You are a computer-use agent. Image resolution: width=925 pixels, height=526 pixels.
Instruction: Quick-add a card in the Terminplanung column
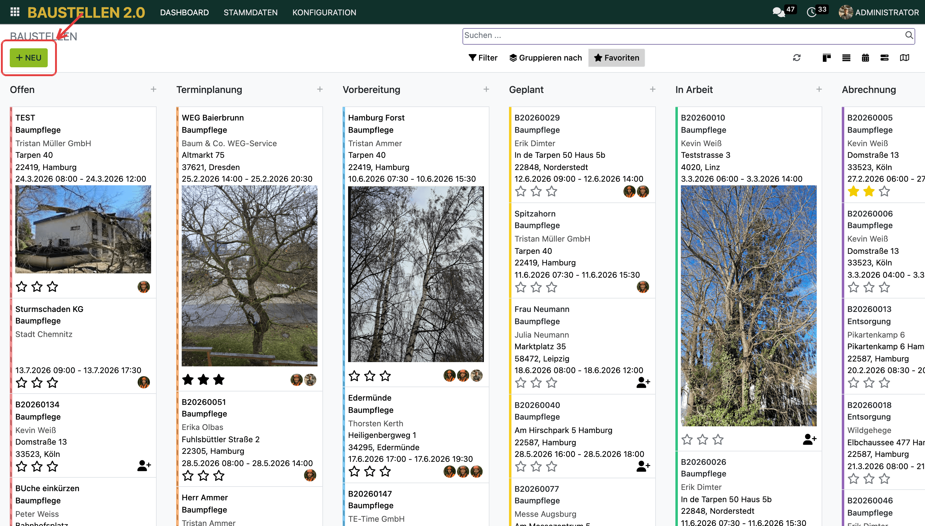[x=320, y=89]
